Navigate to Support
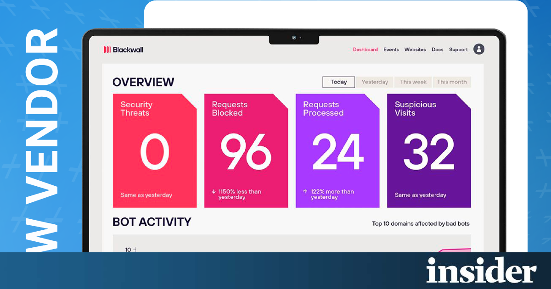 click(458, 50)
